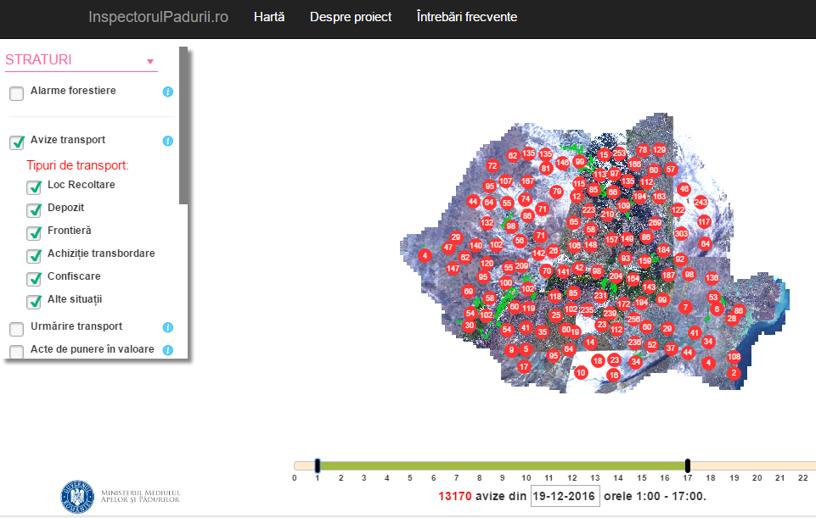Select red map cluster marker 243
Screen dimensions: 816x518
coord(701,202)
